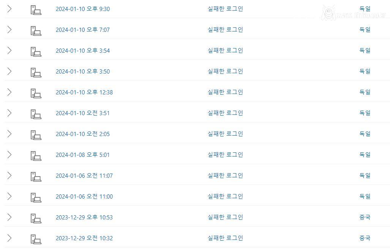Image resolution: width=390 pixels, height=252 pixels.
Task: Open the 2024-01-08 오후 5:01 timestamp link
Action: (x=83, y=155)
